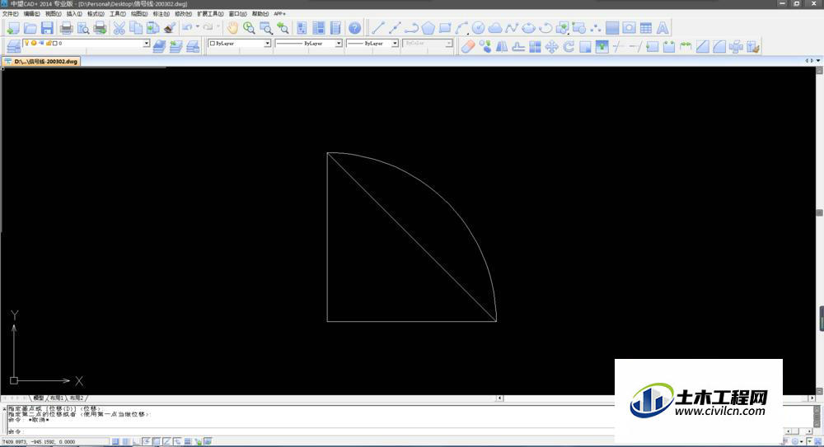Open the 格式 (Format) menu
This screenshot has height=447, width=824.
coord(96,14)
